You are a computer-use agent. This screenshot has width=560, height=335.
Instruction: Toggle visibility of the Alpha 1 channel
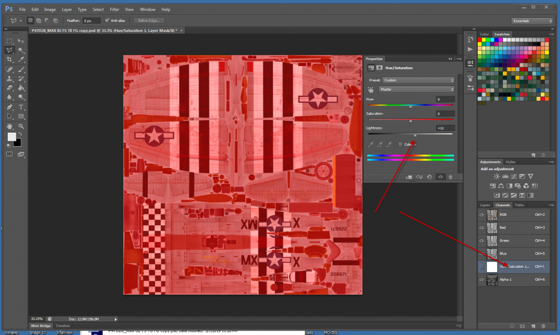[482, 279]
